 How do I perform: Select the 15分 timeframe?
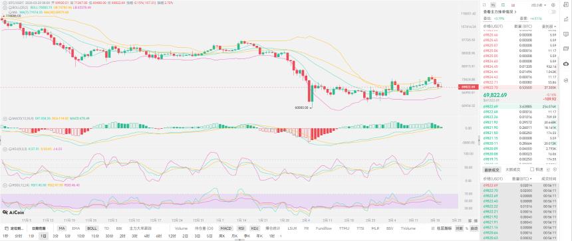[x=95, y=236]
